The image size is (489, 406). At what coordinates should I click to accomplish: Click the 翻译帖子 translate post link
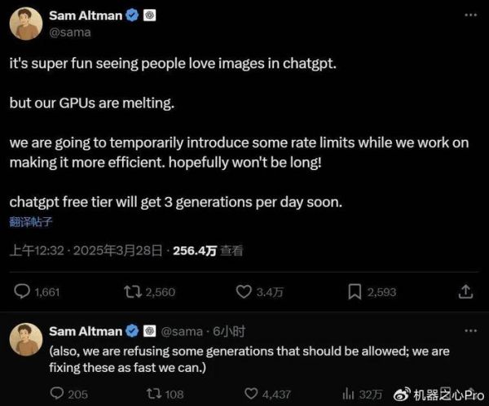[x=32, y=220]
